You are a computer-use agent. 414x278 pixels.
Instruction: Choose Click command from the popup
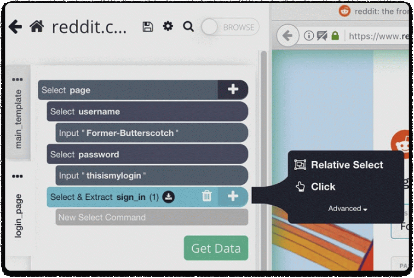(x=315, y=186)
